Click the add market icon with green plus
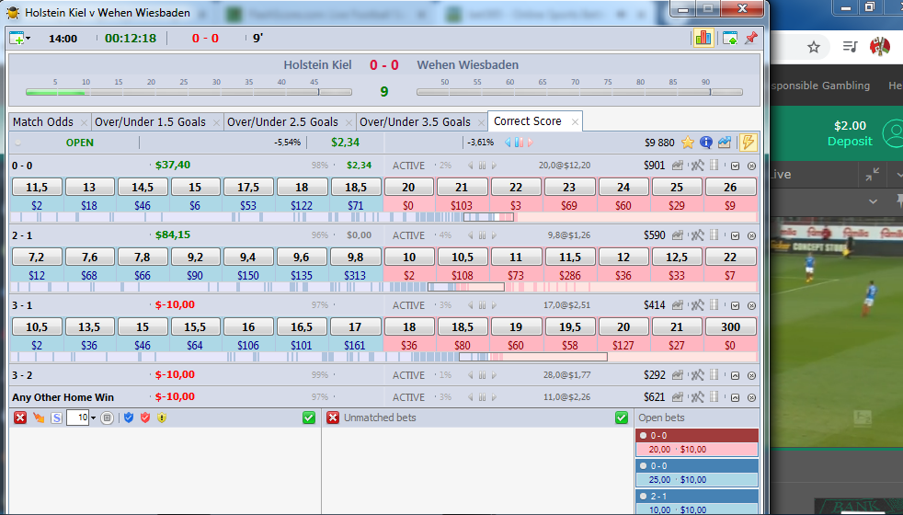The width and height of the screenshot is (903, 515). click(17, 39)
